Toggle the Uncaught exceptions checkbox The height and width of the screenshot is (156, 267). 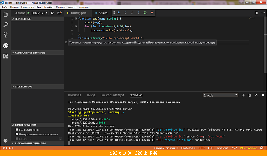pos(17,134)
